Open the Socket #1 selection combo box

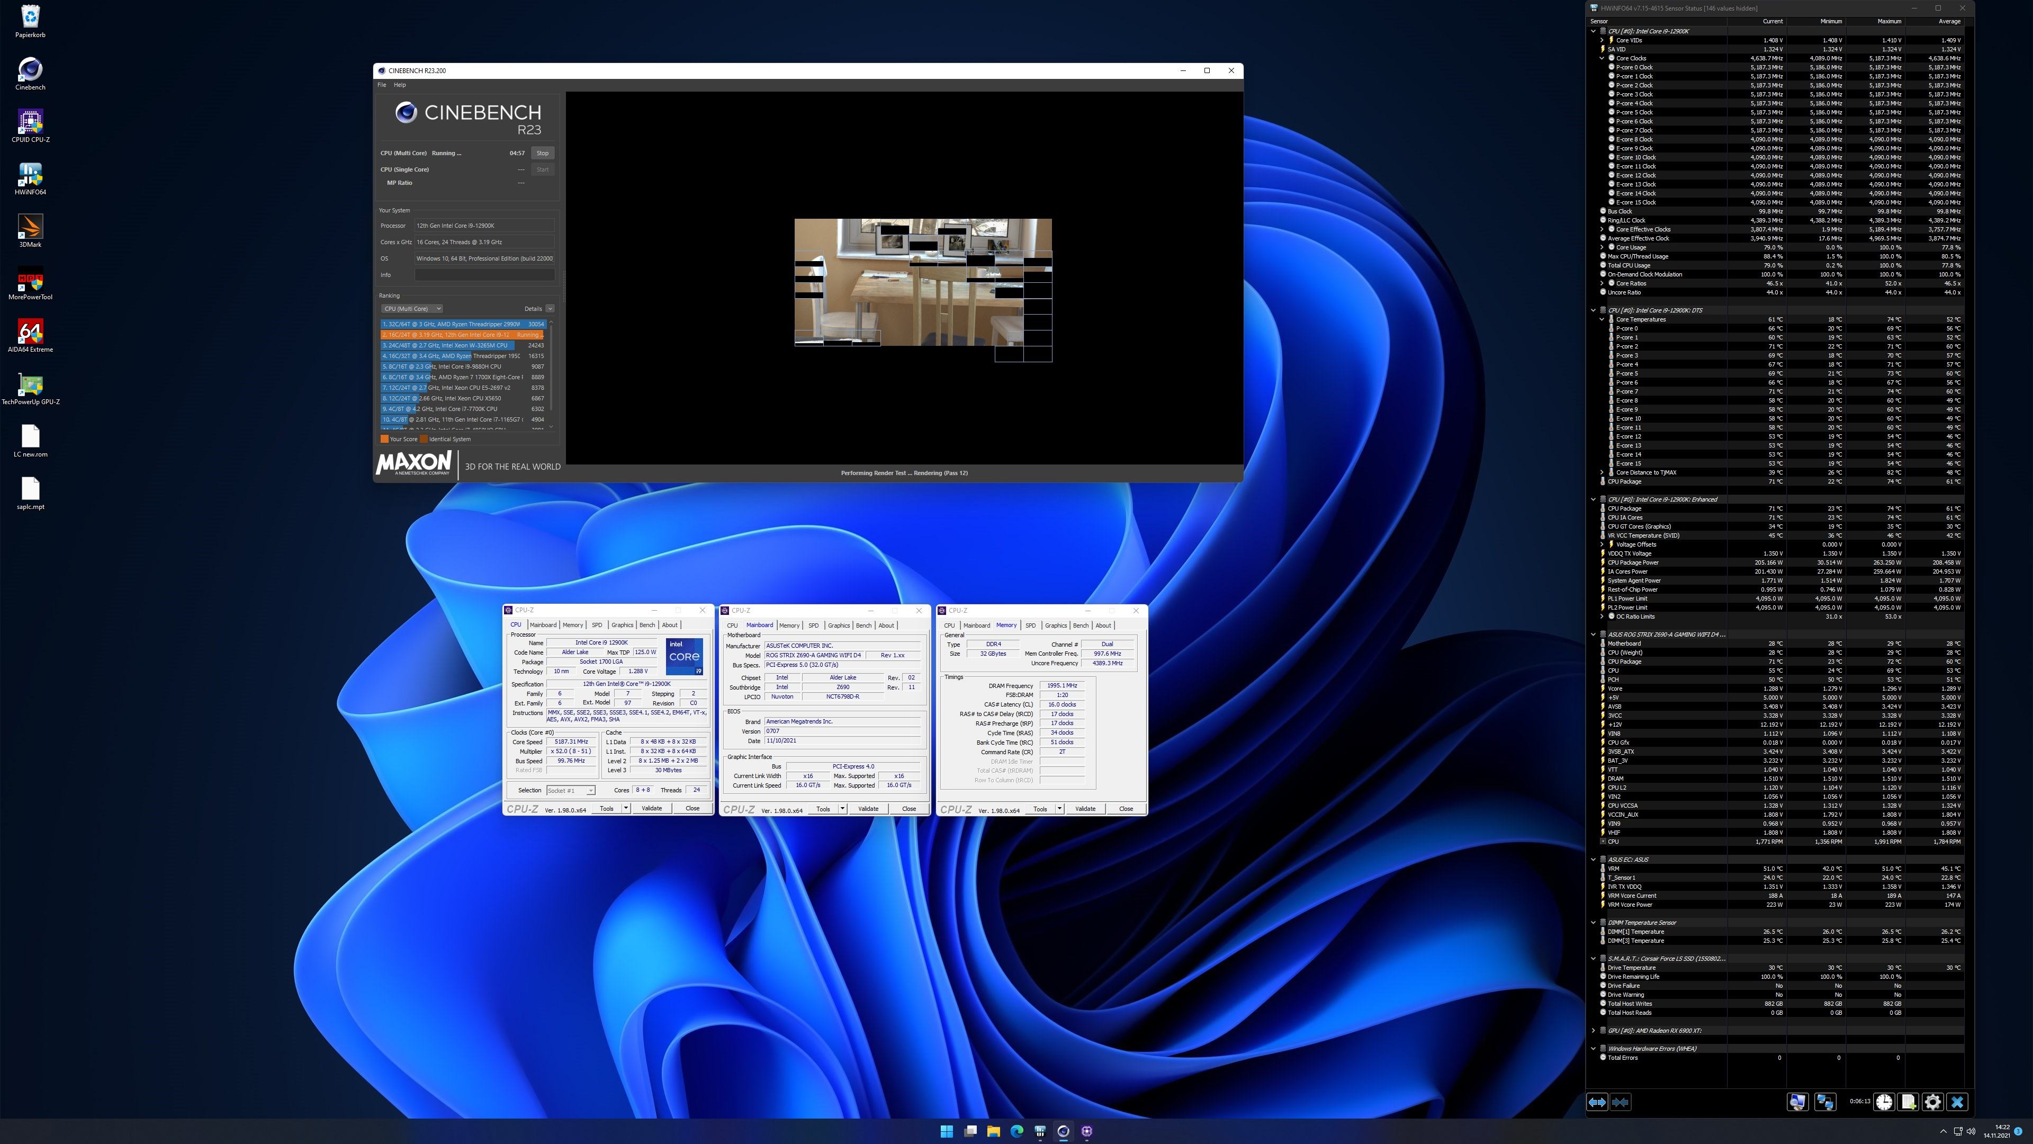click(571, 790)
